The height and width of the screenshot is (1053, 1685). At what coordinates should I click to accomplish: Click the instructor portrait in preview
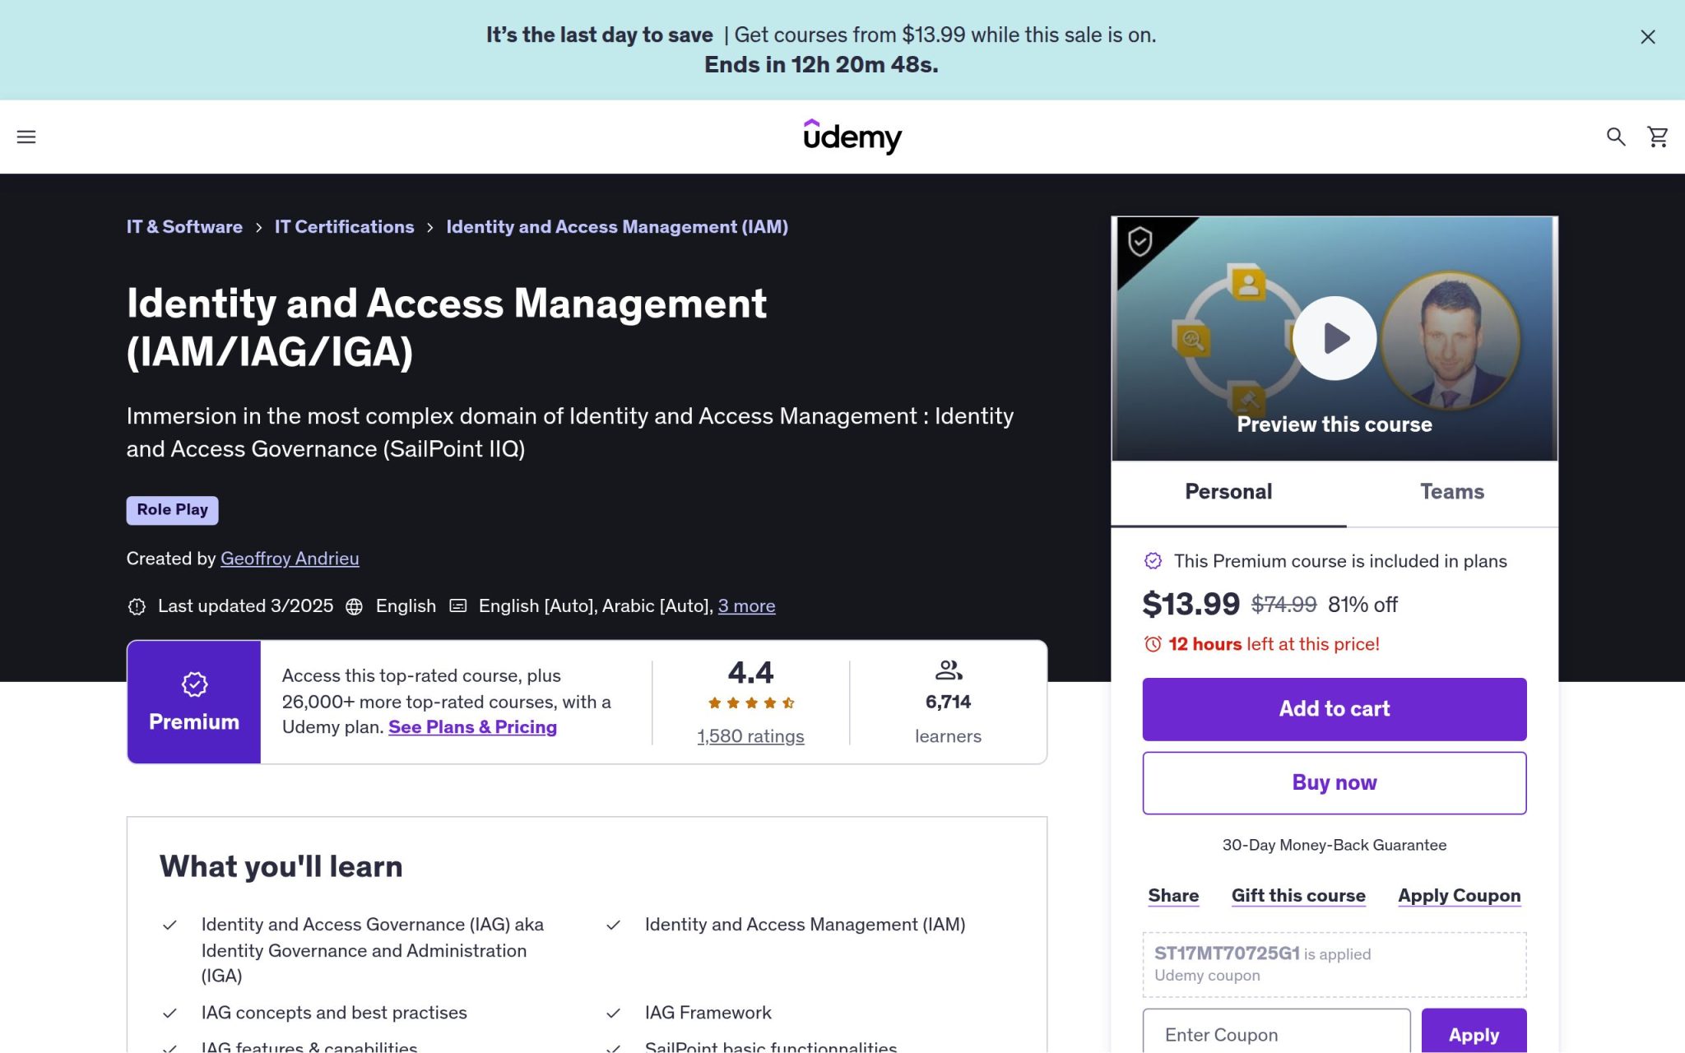point(1450,341)
